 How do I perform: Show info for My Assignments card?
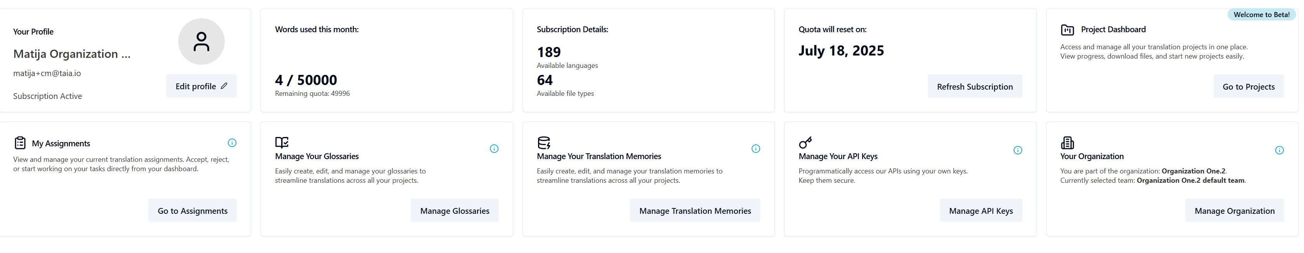tap(232, 143)
